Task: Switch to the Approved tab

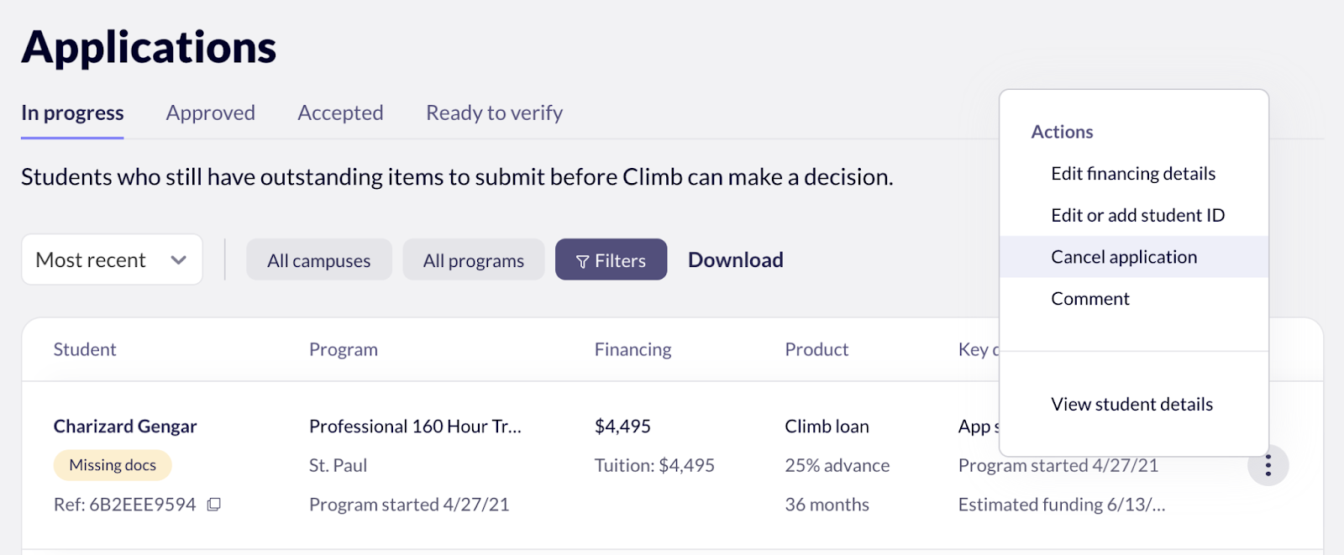Action: (x=211, y=113)
